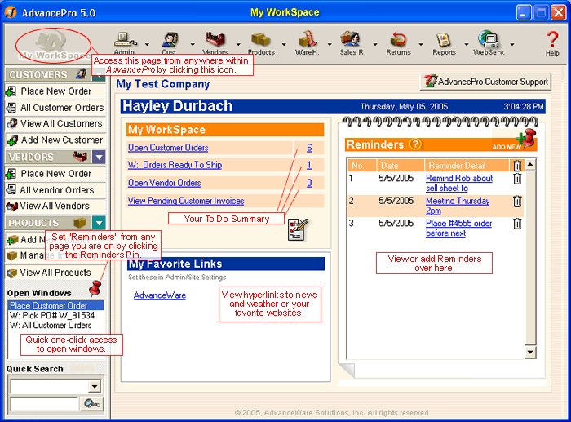Click the red Reminders pin in sidebar
Screen dimensions: 571x422
coord(95,288)
